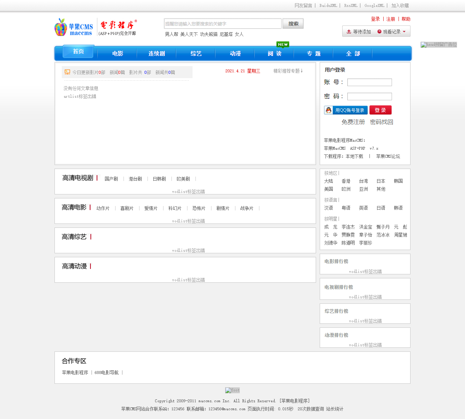The width and height of the screenshot is (465, 419).
Task: Focus the keyword search input box
Action: coord(223,24)
